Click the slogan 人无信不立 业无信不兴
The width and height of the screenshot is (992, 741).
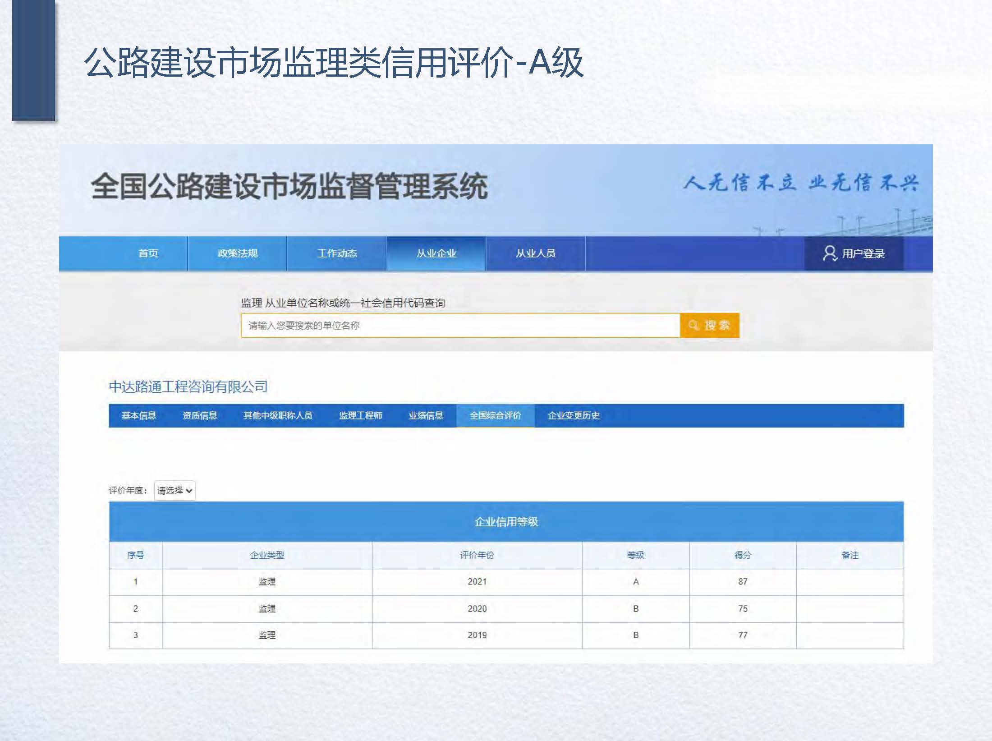801,183
